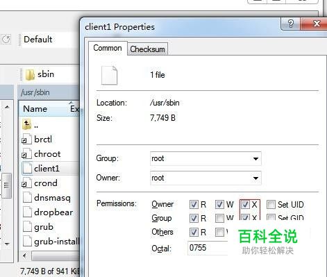Toggle Owner R permission checkbox
This screenshot has width=327, height=277.
click(194, 205)
